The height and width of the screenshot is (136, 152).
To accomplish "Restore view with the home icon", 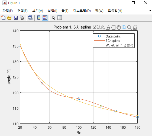I will tap(135, 27).
